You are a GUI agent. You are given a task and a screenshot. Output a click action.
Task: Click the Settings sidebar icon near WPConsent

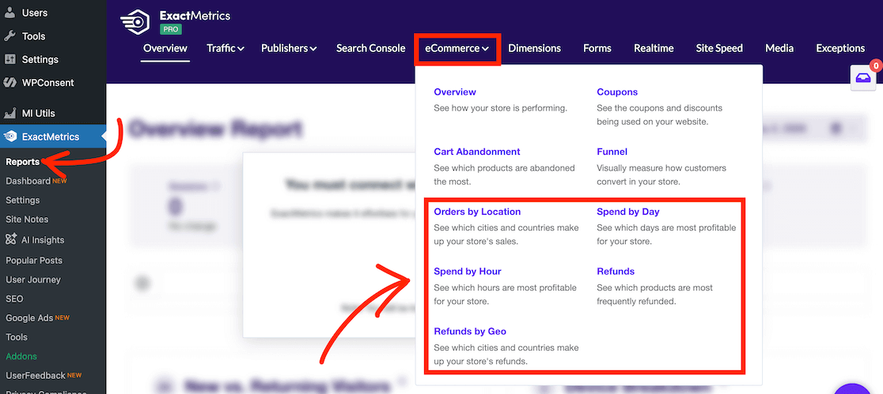(x=9, y=59)
